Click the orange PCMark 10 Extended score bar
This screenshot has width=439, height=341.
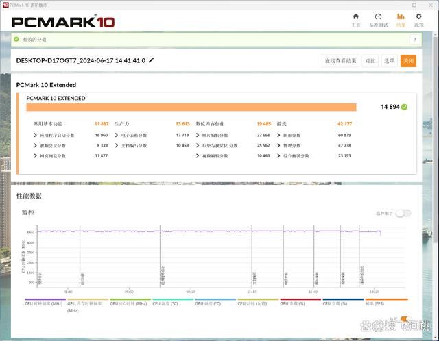pyautogui.click(x=191, y=107)
